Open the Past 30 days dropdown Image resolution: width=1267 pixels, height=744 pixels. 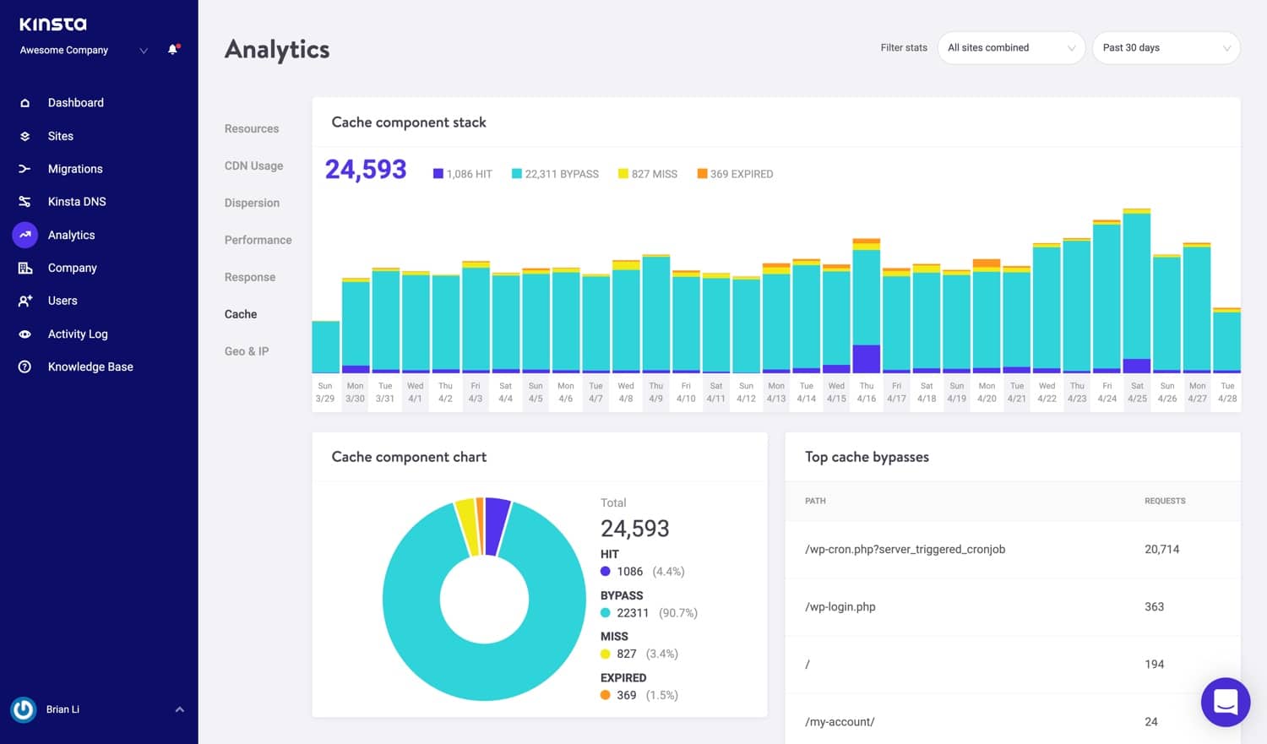pos(1166,48)
